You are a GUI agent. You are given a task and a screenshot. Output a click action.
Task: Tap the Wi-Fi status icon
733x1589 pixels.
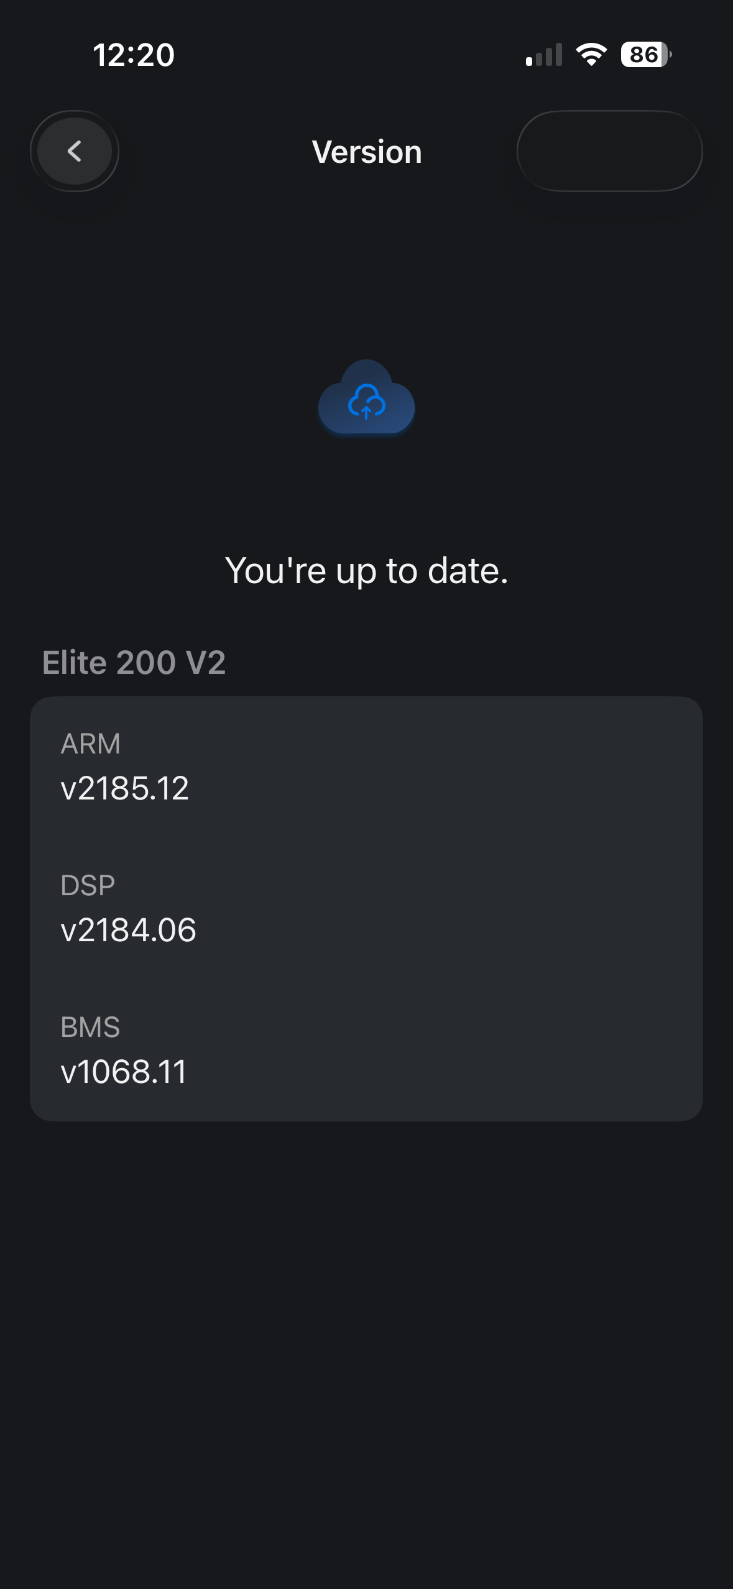(x=591, y=55)
